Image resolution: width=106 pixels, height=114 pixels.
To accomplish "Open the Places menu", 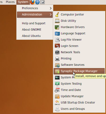I will (10, 2).
